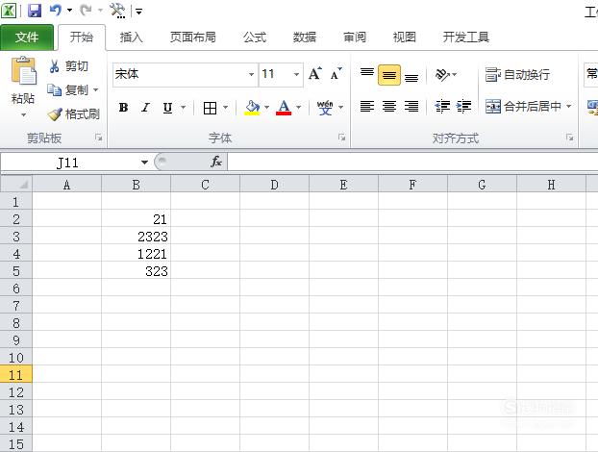The image size is (598, 452).
Task: Select the cell containing 1221
Action: (136, 254)
